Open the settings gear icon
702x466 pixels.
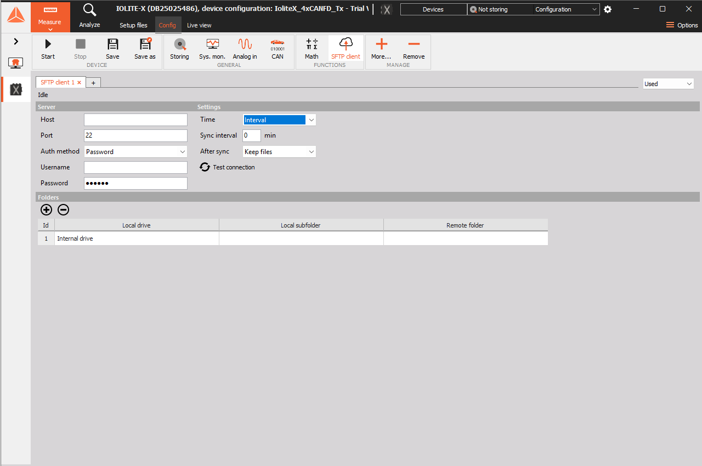coord(608,9)
